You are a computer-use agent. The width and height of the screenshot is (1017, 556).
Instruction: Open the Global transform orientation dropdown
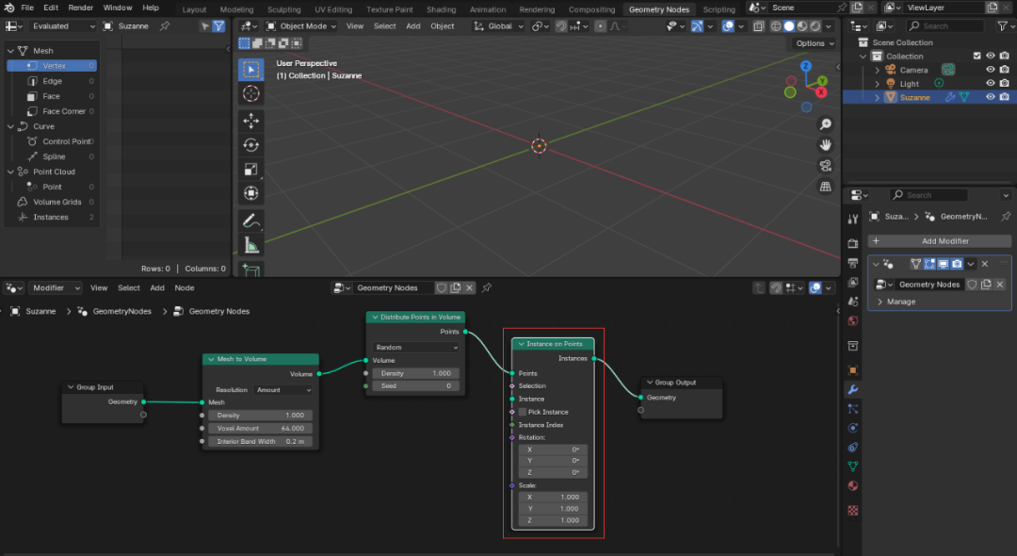(498, 26)
